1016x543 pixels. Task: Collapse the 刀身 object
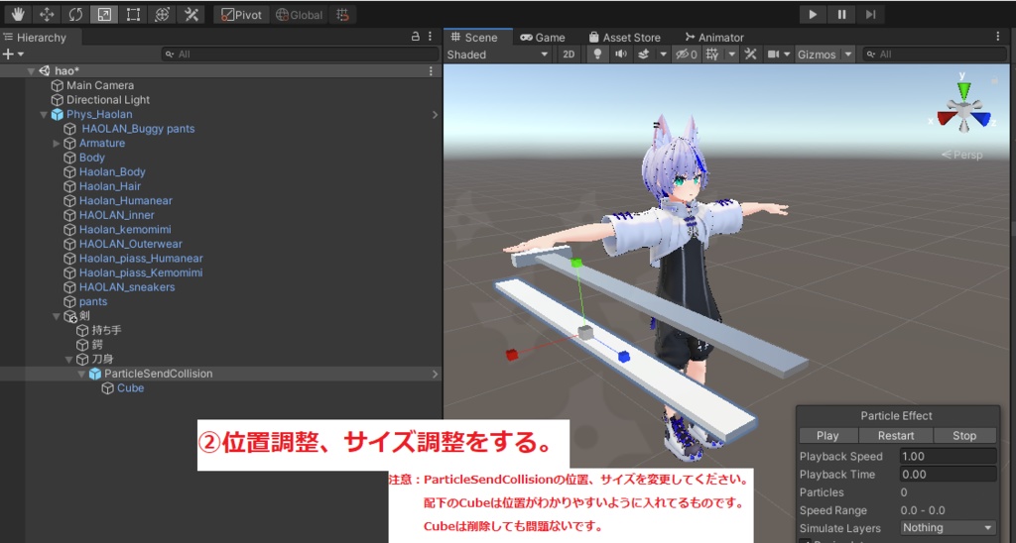[68, 360]
